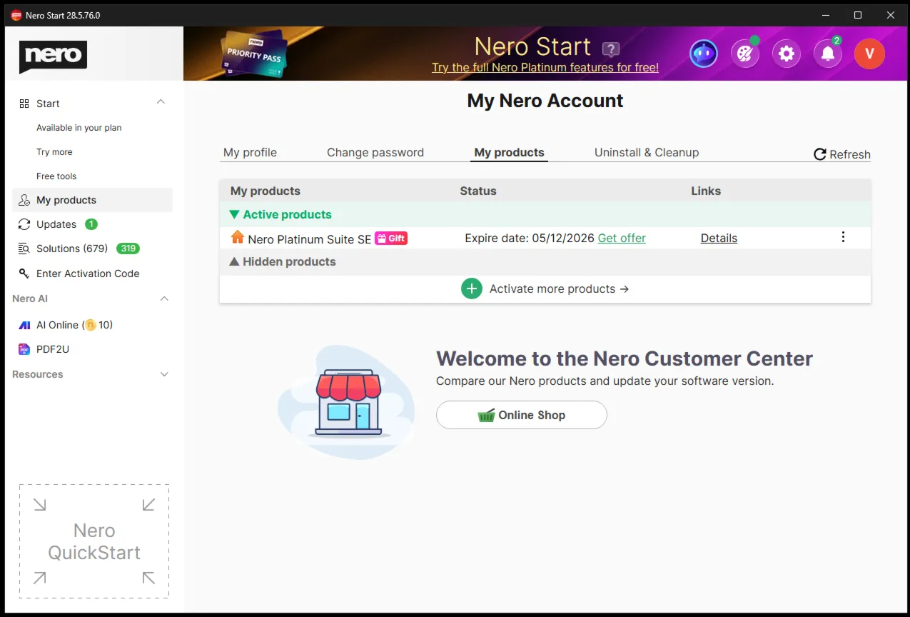Click the question mark help icon
910x617 pixels.
610,49
